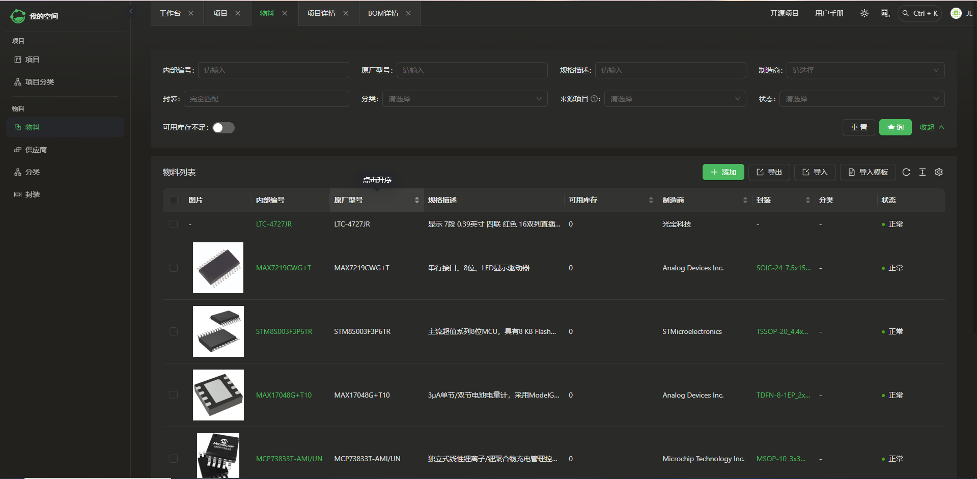Open the table column settings gear icon
Screen dimensions: 977x479
pos(939,172)
